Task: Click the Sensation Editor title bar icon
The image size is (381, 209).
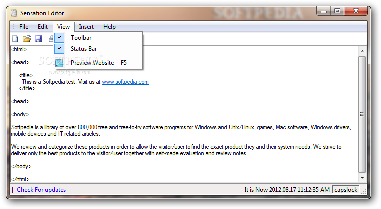Action: point(14,13)
